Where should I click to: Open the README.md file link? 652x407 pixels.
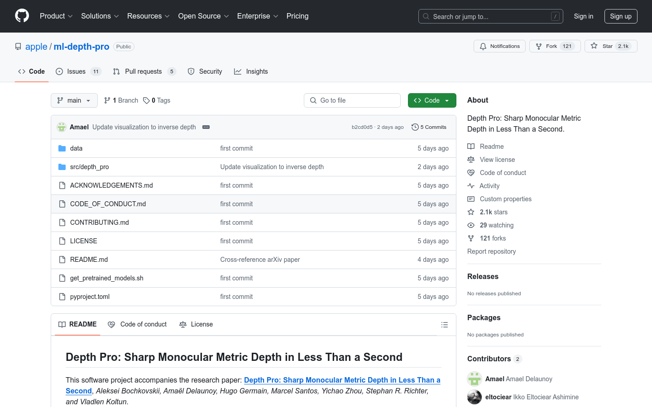tap(89, 260)
